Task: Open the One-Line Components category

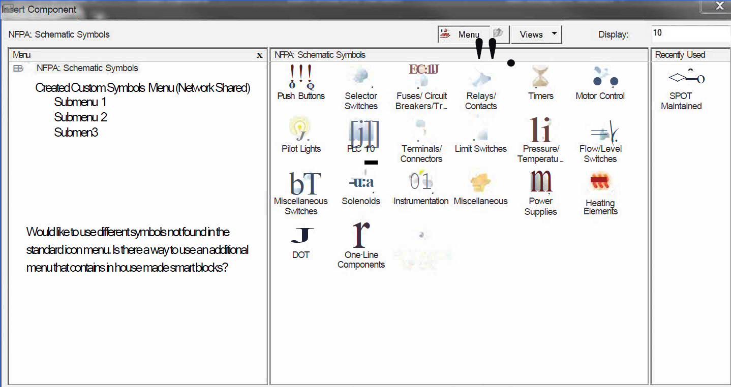Action: [x=361, y=244]
